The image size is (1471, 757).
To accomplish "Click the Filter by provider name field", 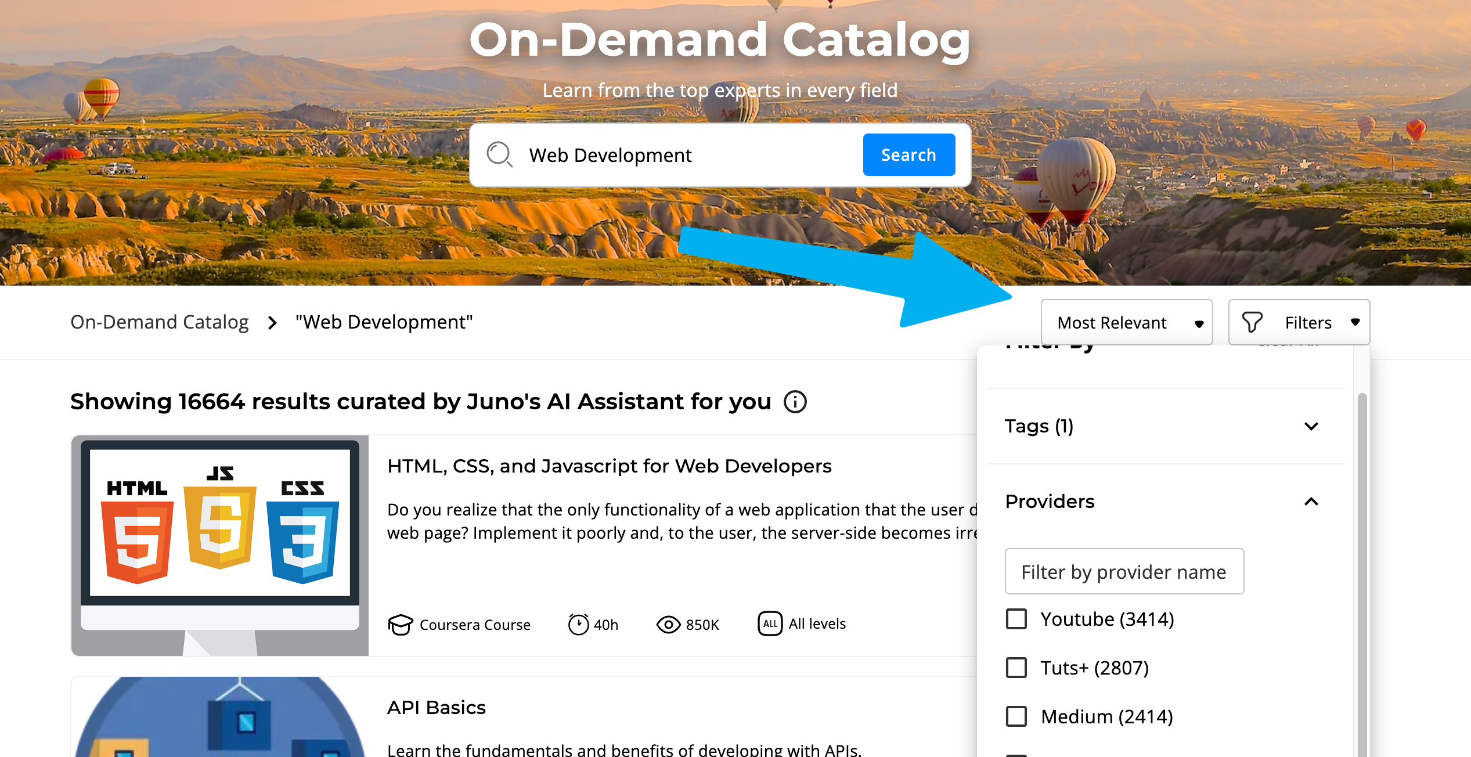I will tap(1124, 572).
